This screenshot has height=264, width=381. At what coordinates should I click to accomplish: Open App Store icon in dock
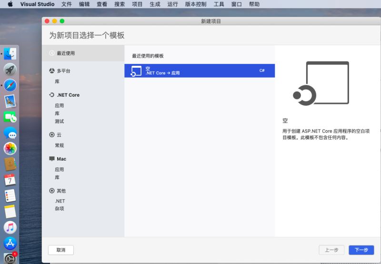click(10, 243)
